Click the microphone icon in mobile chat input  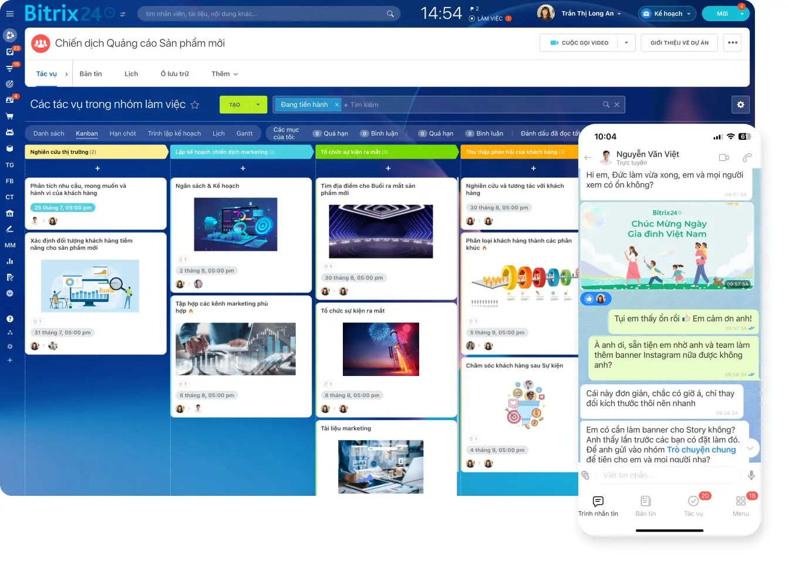coord(751,475)
